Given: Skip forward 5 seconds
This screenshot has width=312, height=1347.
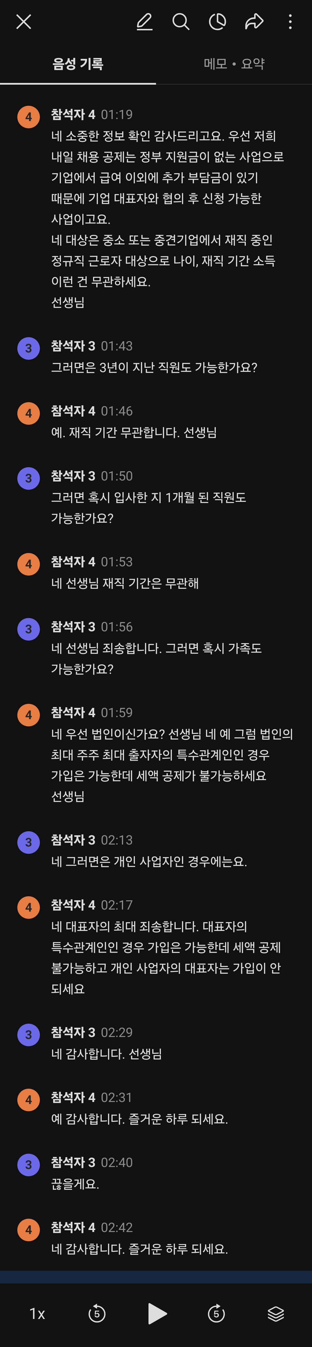Looking at the screenshot, I should pyautogui.click(x=216, y=1313).
